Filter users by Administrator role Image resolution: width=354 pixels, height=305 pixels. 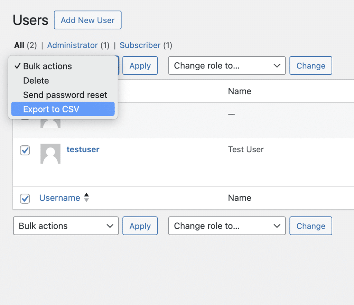[x=72, y=45]
